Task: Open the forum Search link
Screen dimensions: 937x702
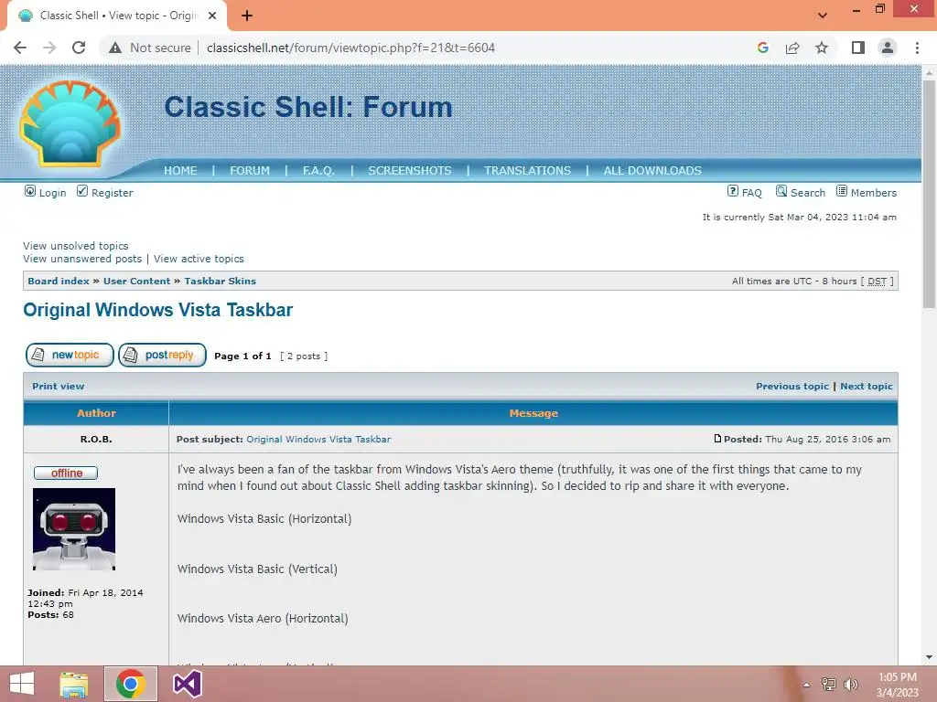Action: pos(807,193)
